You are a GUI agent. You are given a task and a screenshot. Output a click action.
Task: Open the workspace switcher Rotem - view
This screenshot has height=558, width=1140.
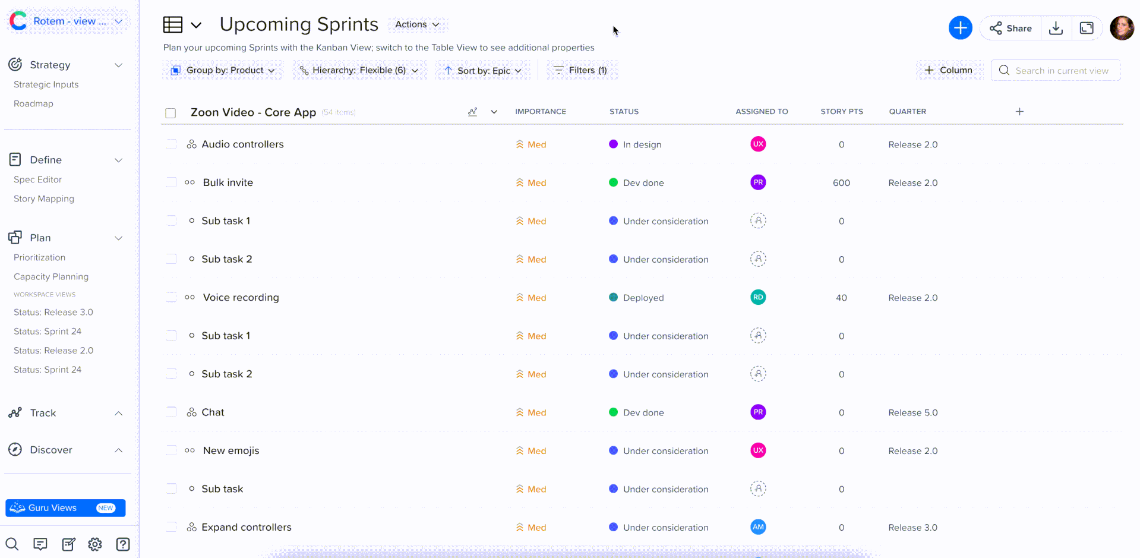[x=70, y=21]
